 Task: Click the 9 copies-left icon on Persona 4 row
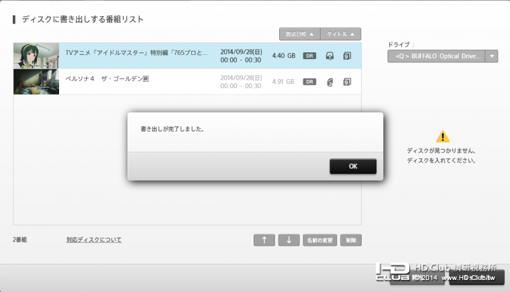(347, 82)
